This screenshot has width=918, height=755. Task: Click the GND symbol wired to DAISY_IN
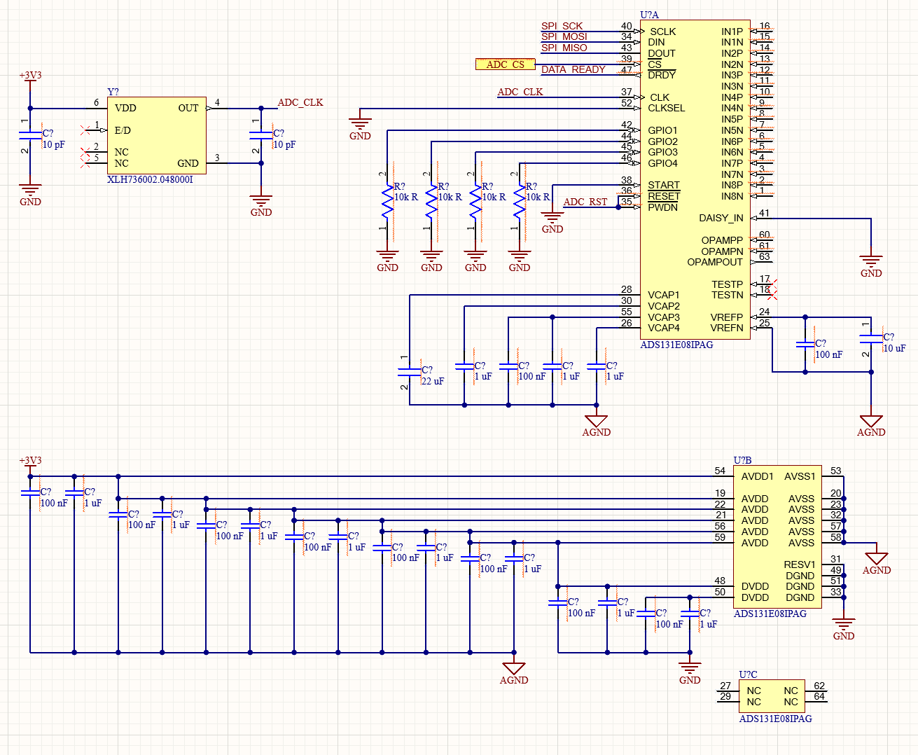point(871,264)
